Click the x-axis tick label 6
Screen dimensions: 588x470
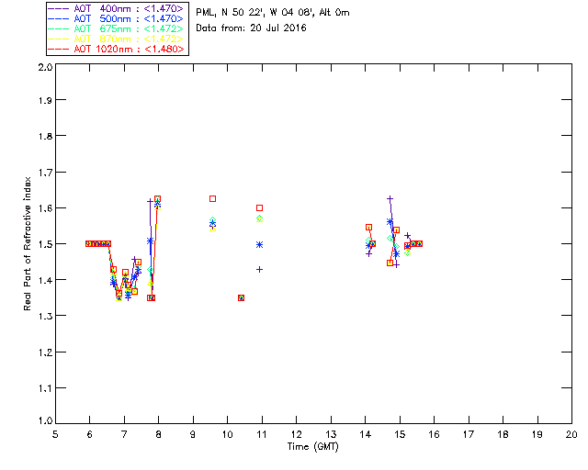[x=90, y=434]
